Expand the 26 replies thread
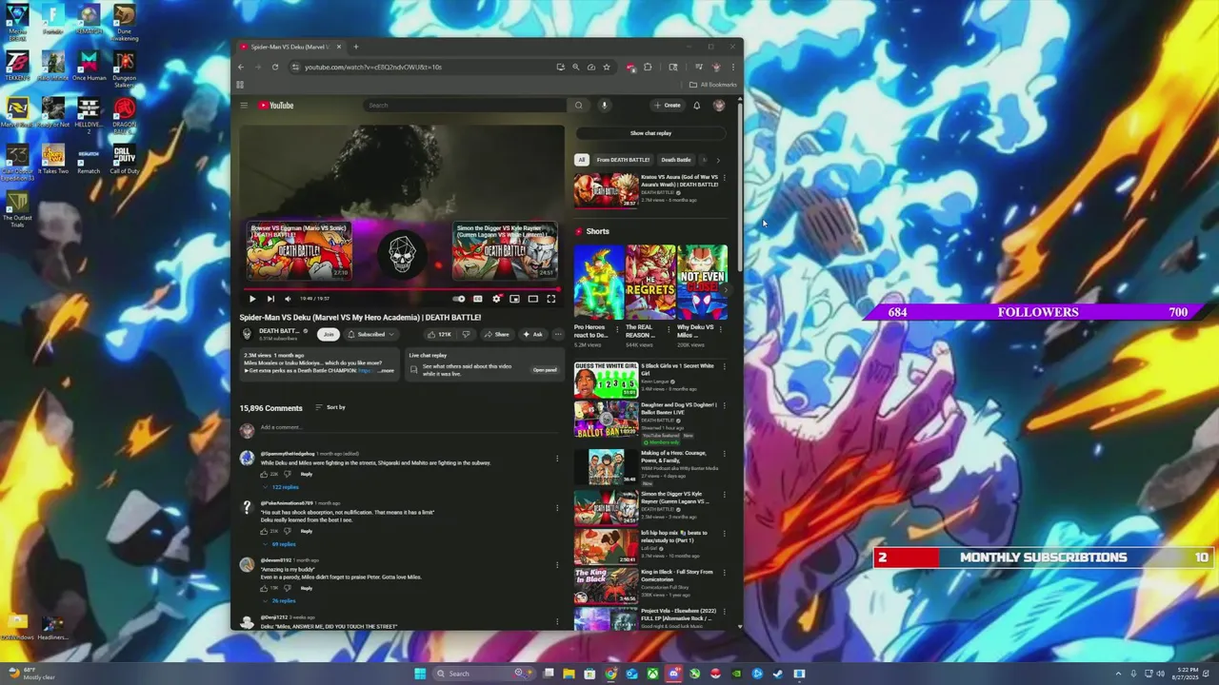 pos(280,600)
